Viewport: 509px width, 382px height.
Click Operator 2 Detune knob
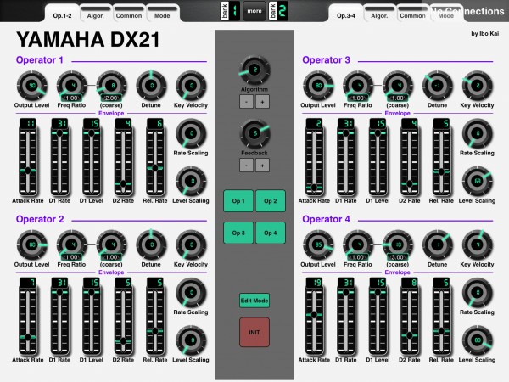click(151, 245)
